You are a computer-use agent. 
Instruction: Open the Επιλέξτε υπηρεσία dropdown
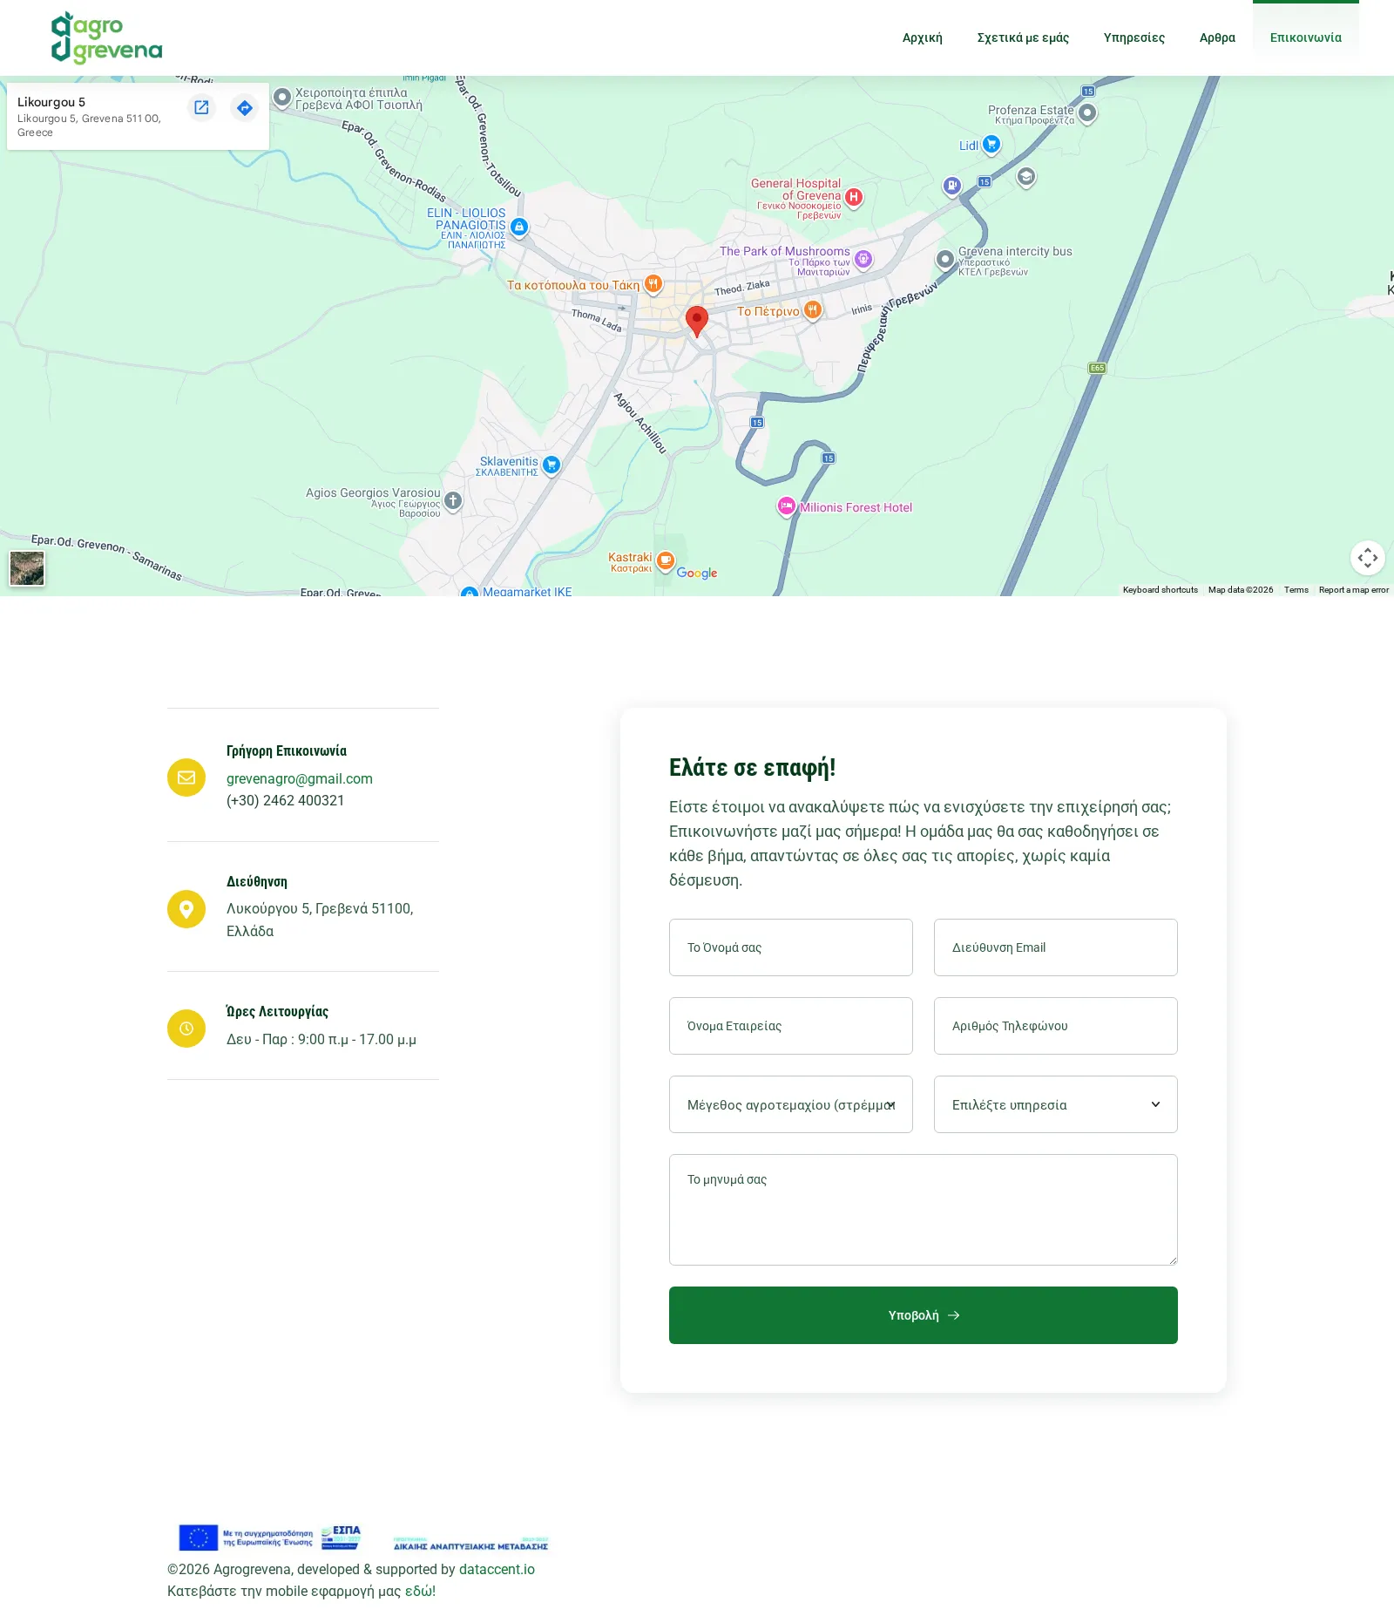(1055, 1104)
